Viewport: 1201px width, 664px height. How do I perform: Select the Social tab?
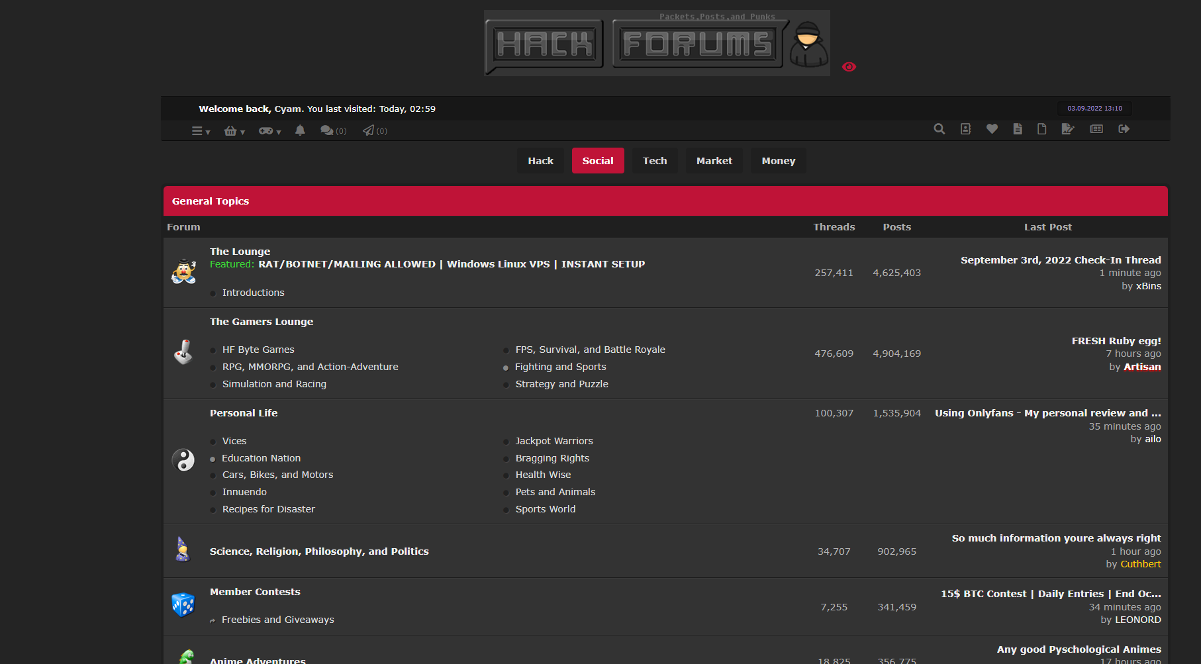click(598, 161)
